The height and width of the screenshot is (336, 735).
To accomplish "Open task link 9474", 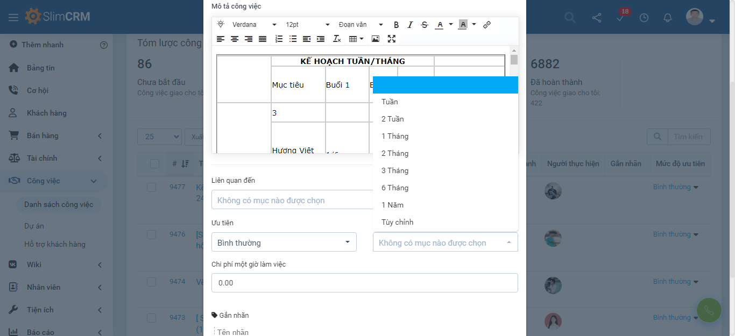I will 177,282.
